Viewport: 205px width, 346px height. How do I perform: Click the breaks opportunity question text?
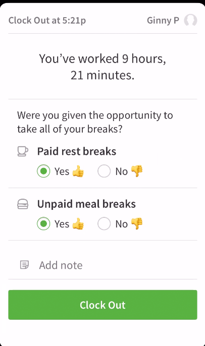pyautogui.click(x=95, y=122)
